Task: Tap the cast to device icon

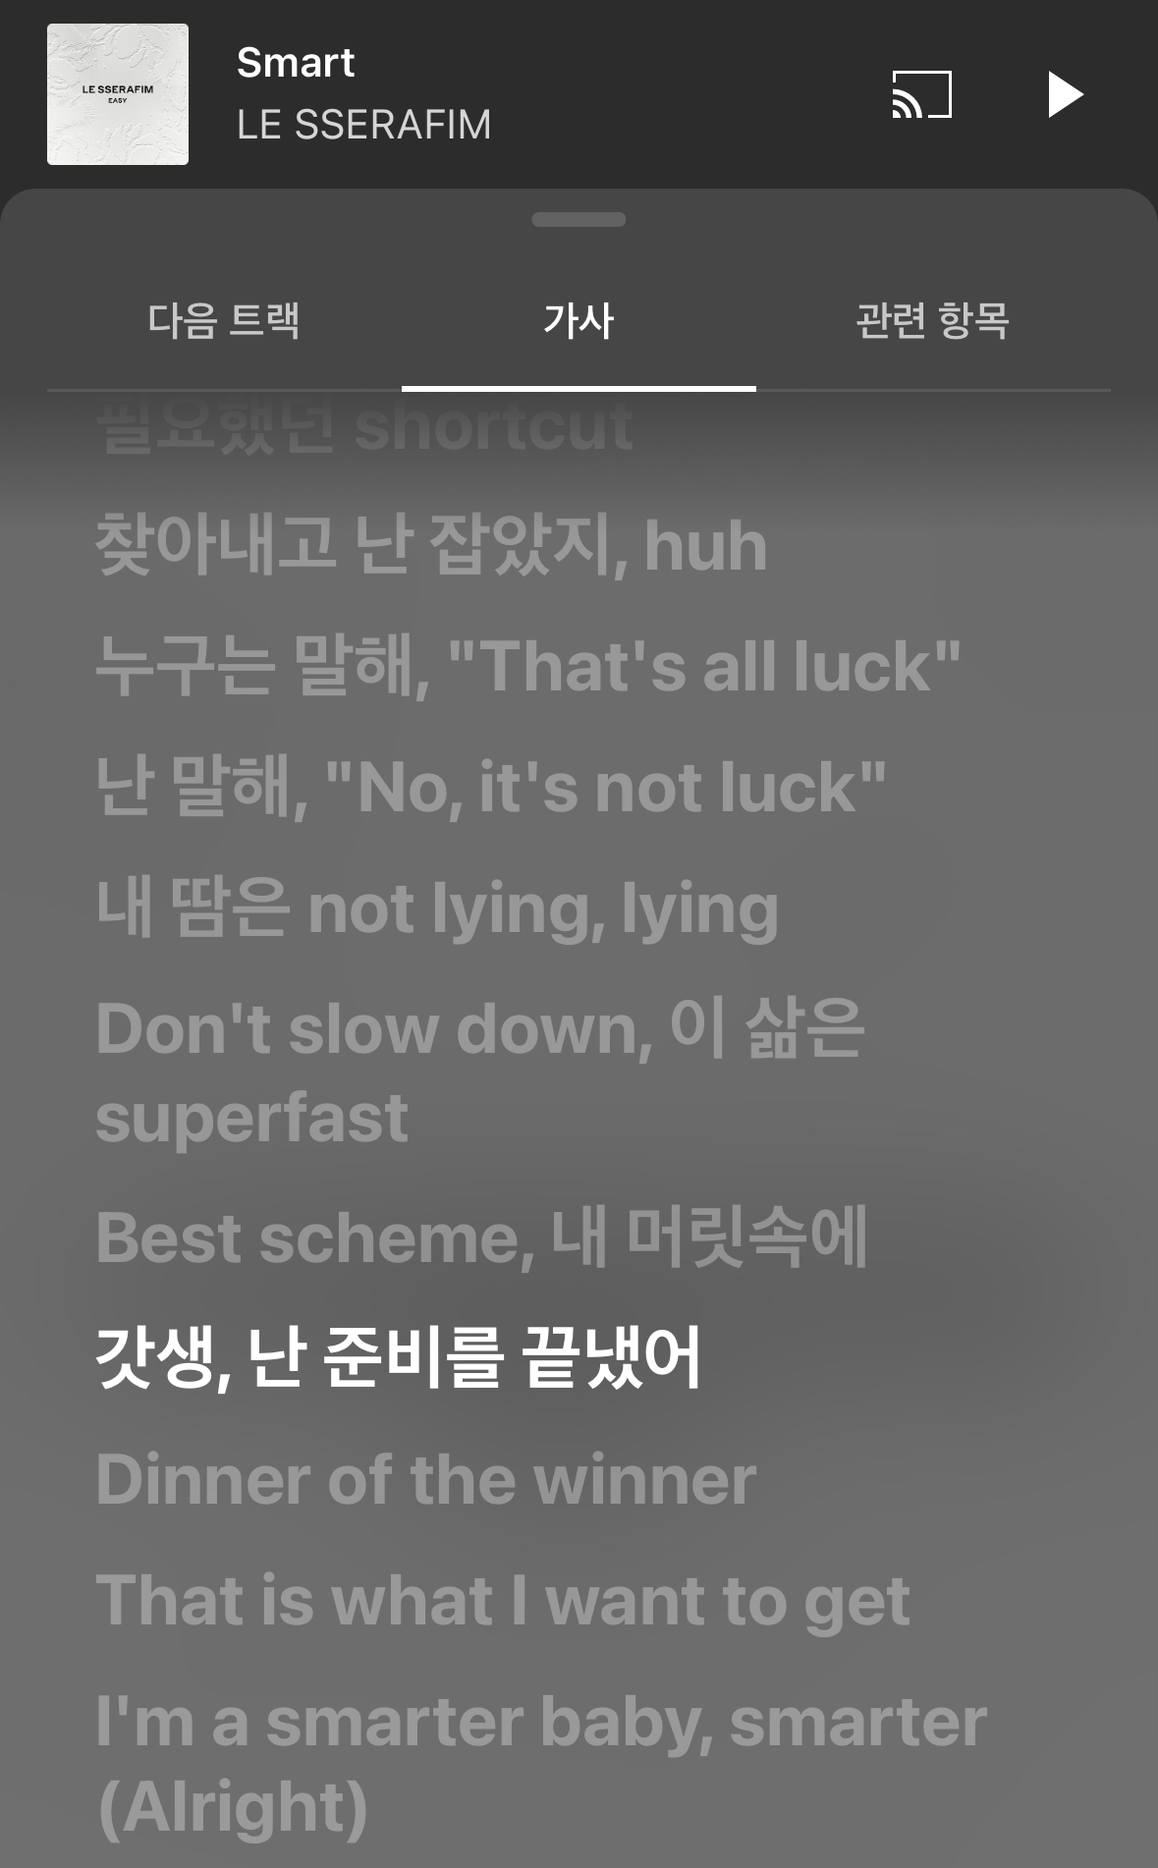Action: tap(921, 94)
